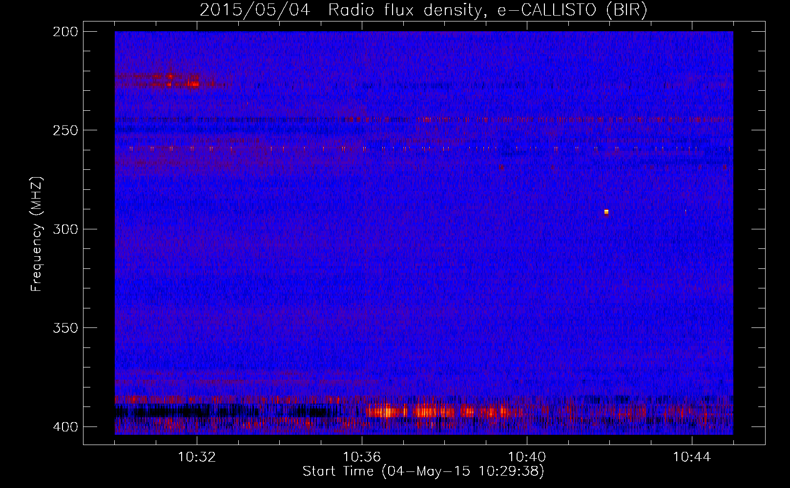Click the plot title '2015/05/04 Radio flux density, e-CALLISTO (BIR)'

[x=423, y=10]
